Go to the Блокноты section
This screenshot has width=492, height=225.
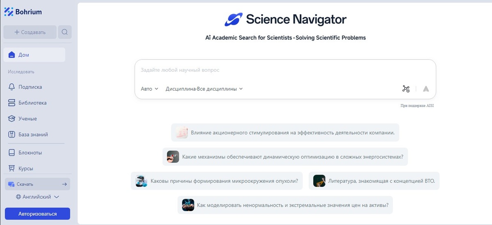pyautogui.click(x=30, y=152)
